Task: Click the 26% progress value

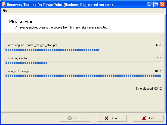Action: [159, 58]
